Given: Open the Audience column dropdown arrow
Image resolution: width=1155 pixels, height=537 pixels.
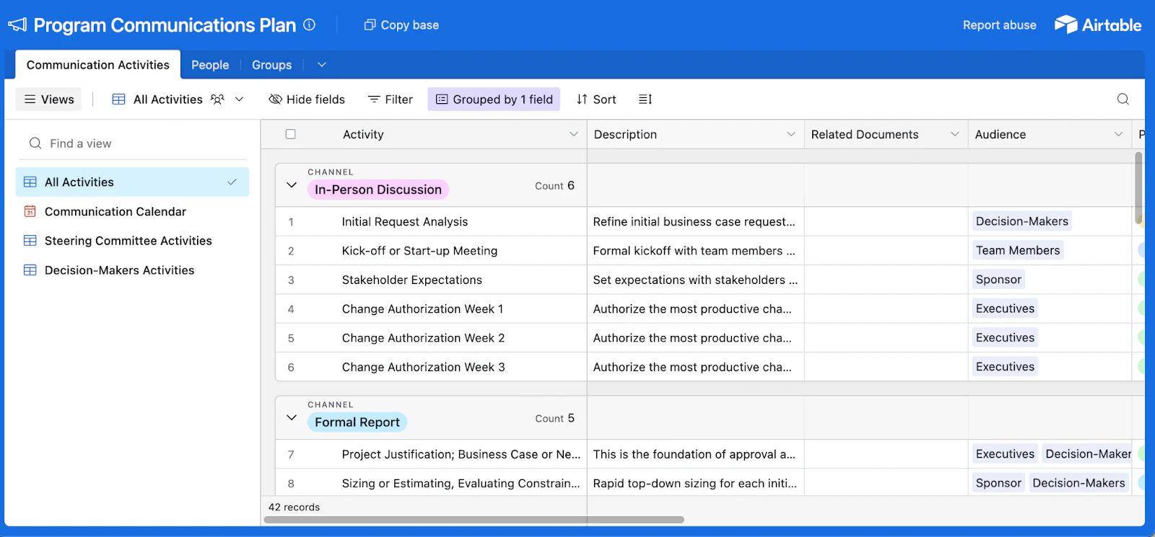Looking at the screenshot, I should tap(1118, 134).
